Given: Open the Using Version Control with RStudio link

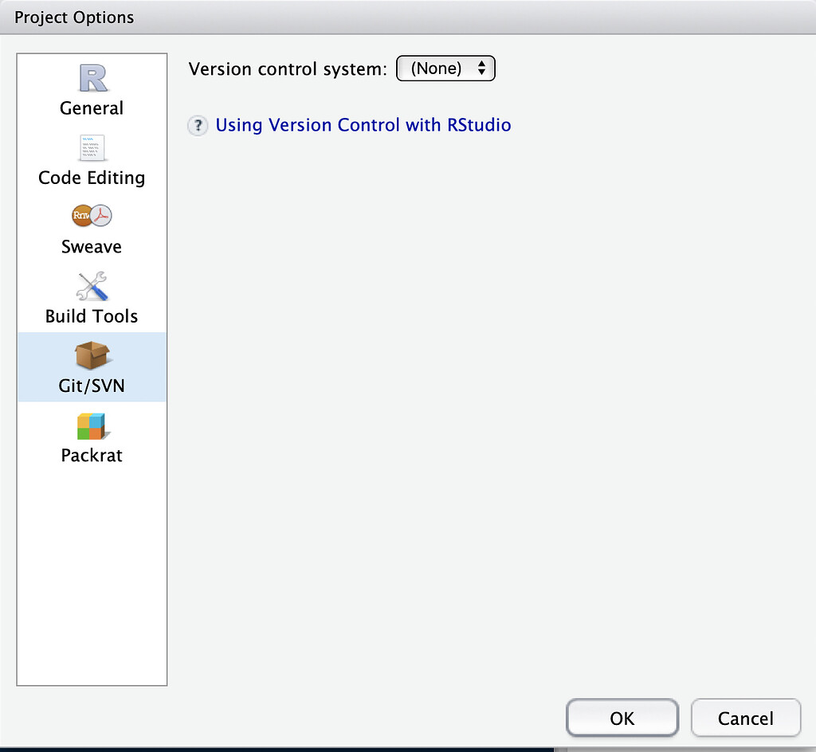Looking at the screenshot, I should click(363, 125).
